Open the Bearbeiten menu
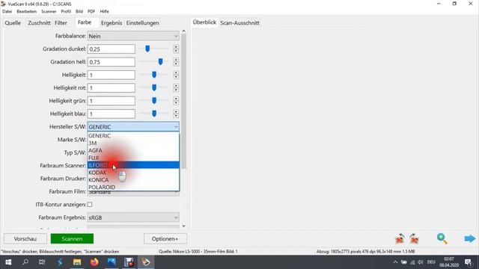 pos(27,11)
